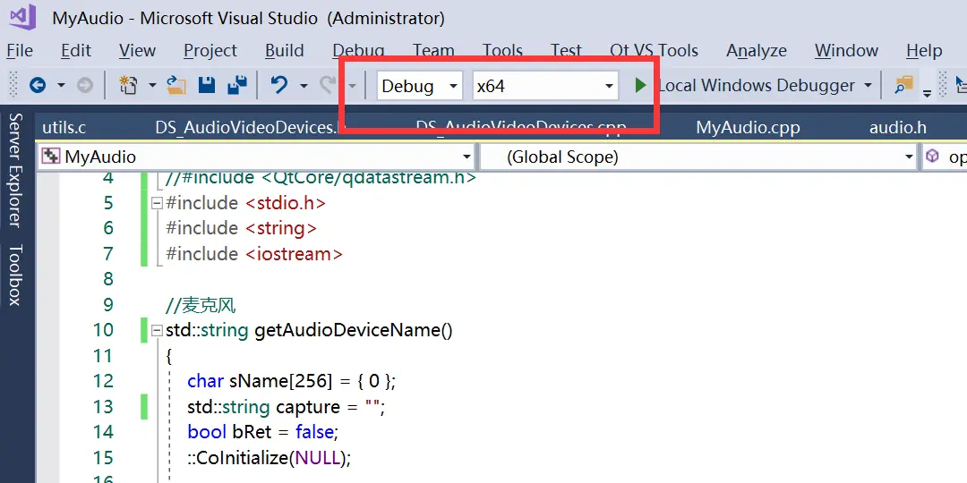Click on the <iostream> include text

coord(294,254)
